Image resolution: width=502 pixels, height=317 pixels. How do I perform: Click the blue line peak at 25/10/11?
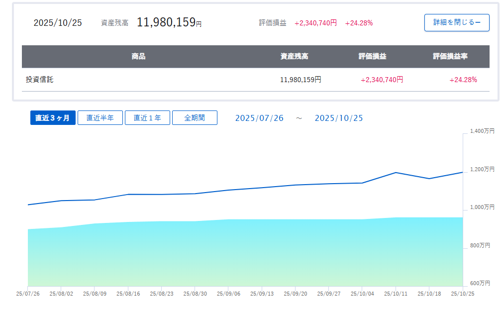click(x=396, y=173)
